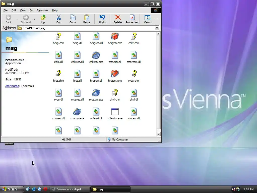The height and width of the screenshot is (193, 257).
Task: Select the bckg.chm help file icon
Action: tap(58, 36)
